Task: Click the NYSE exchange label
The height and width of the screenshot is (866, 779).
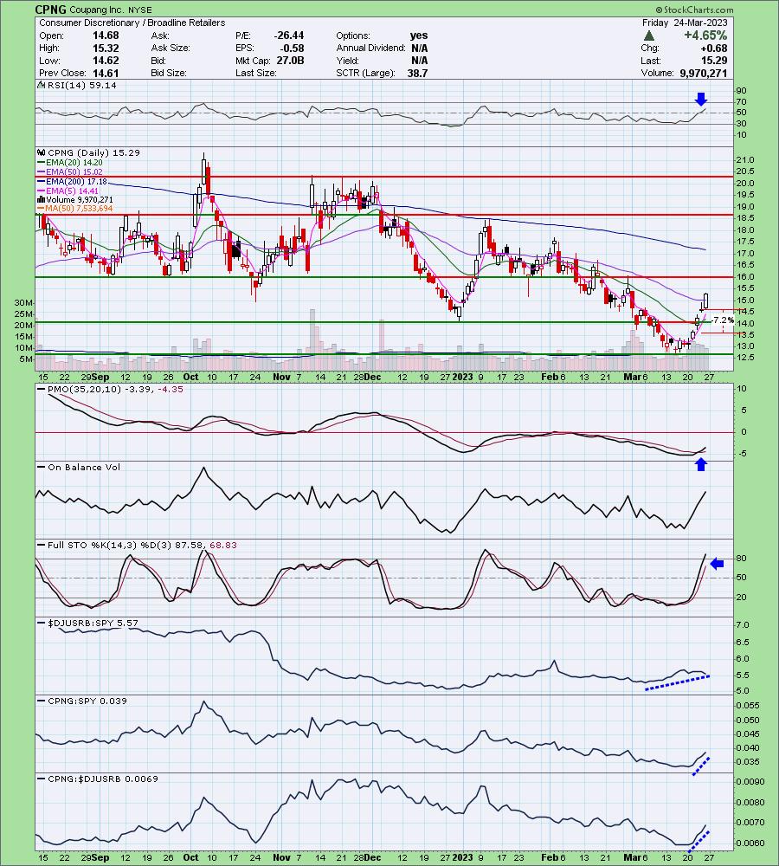Action: click(139, 10)
